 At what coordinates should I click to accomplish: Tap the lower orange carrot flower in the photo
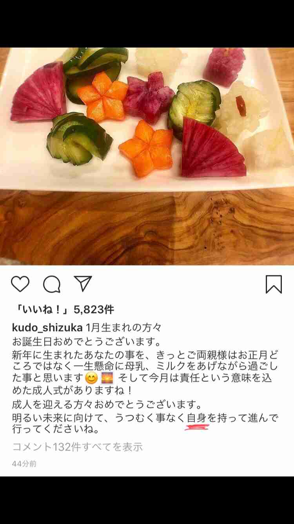click(x=146, y=148)
